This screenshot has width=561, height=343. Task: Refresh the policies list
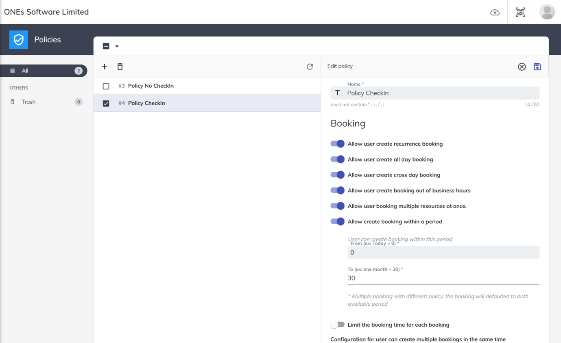(x=310, y=67)
